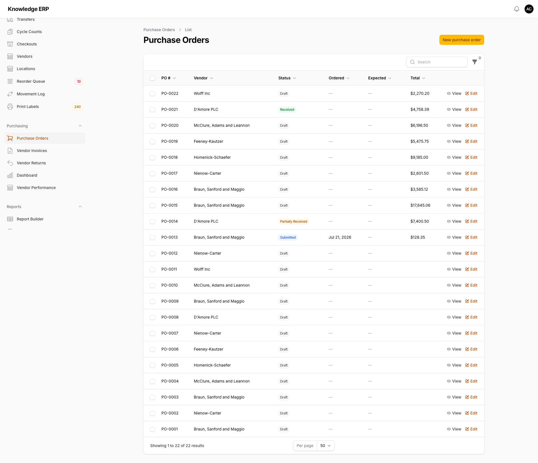Click the Print Labels printer icon
The image size is (538, 463).
(x=10, y=107)
